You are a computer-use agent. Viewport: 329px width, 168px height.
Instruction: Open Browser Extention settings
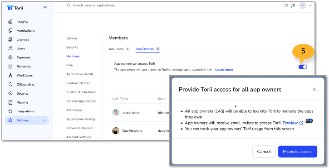click(80, 128)
